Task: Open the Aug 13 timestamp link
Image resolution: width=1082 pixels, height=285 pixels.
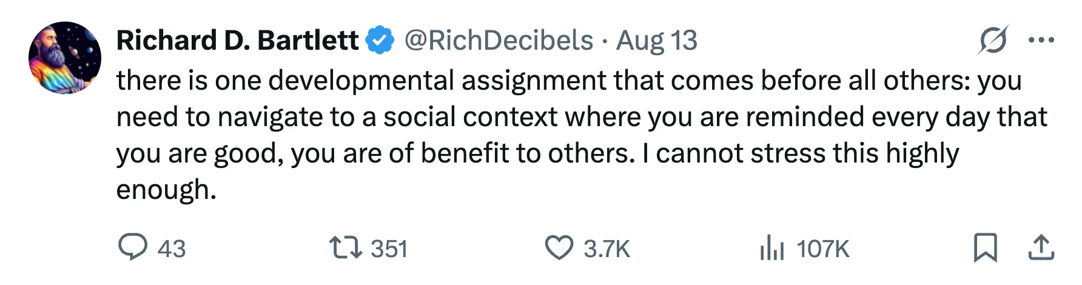Action: pyautogui.click(x=657, y=41)
